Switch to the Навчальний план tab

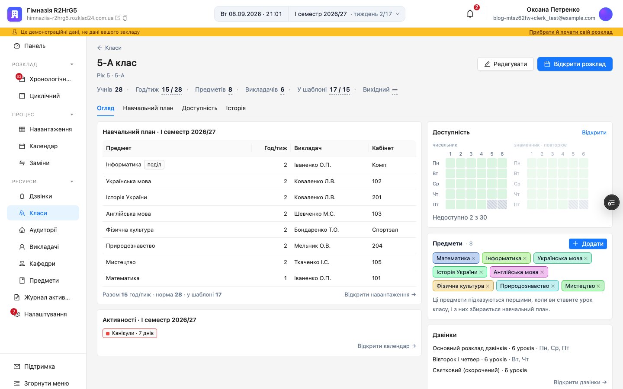pos(148,108)
